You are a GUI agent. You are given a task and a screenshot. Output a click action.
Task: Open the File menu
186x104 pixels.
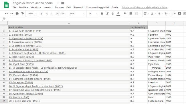[x=15, y=7]
